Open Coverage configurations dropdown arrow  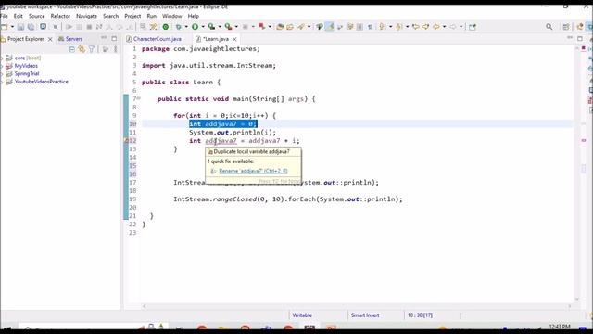click(220, 27)
